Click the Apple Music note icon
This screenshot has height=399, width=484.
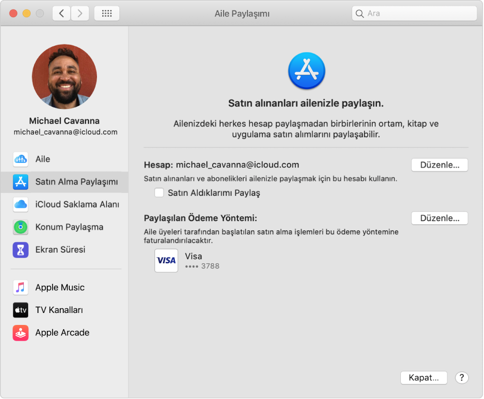(21, 287)
